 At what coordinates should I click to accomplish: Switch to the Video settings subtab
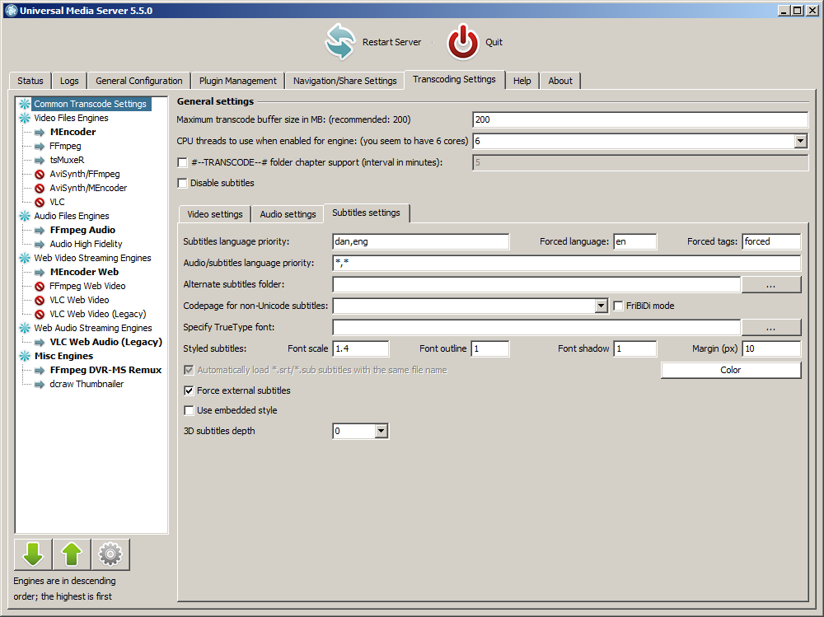click(x=215, y=214)
